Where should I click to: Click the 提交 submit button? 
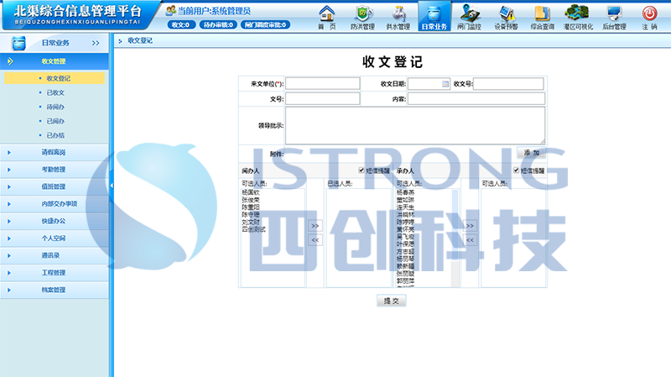391,301
